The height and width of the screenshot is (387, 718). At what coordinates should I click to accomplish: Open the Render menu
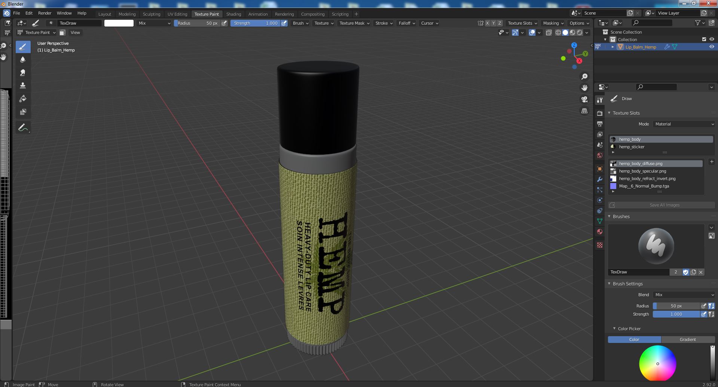click(45, 13)
